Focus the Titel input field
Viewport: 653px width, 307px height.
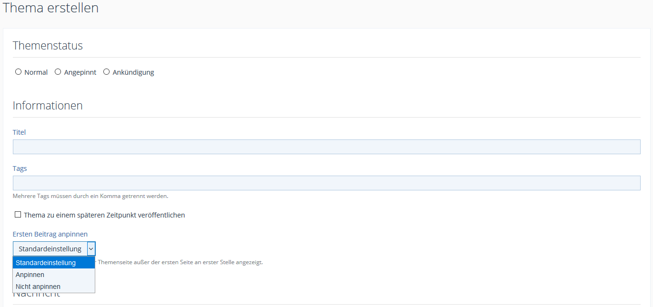pos(326,147)
